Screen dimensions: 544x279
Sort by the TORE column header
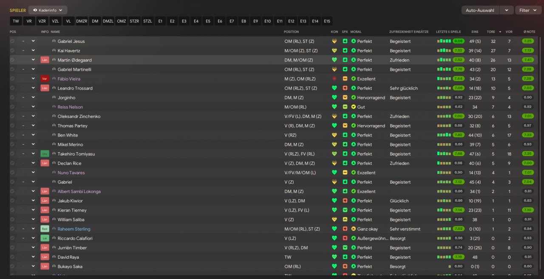coord(491,32)
